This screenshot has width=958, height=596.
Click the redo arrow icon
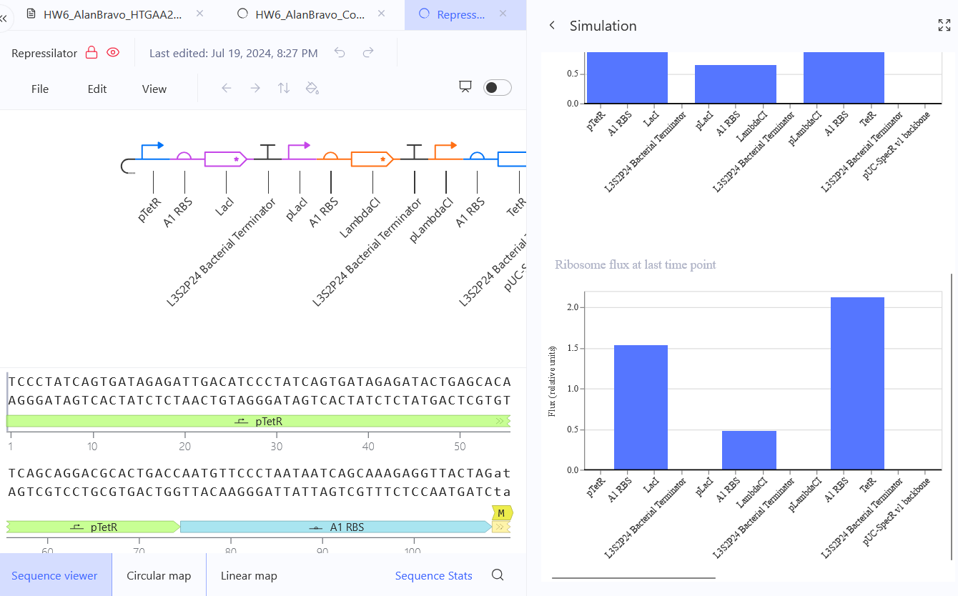(368, 52)
